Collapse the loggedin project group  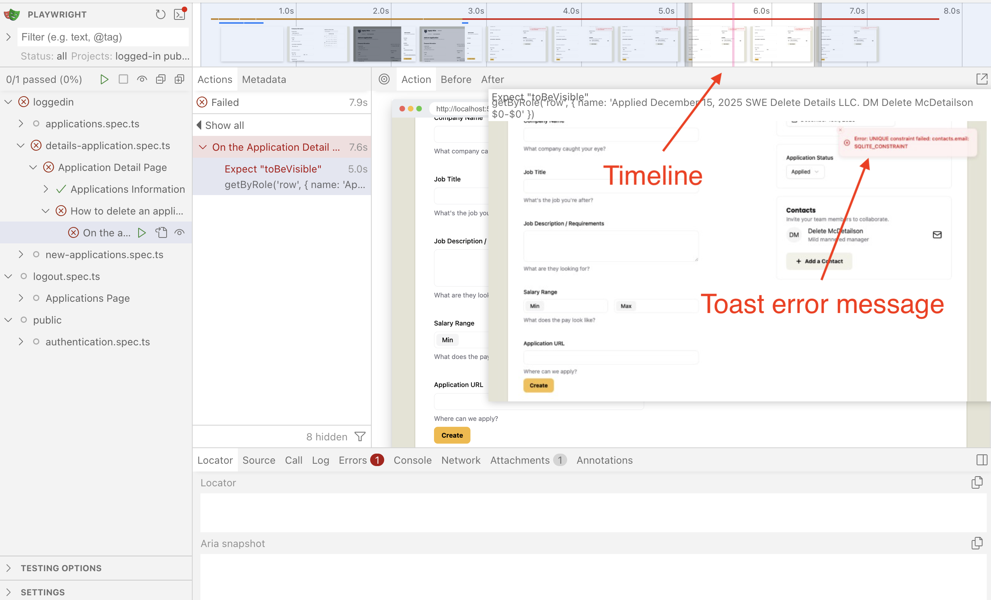8,102
